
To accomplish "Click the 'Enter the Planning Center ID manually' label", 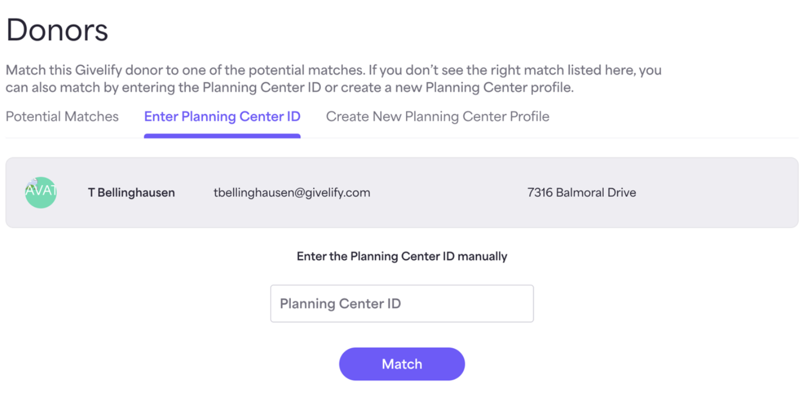I will (x=402, y=257).
